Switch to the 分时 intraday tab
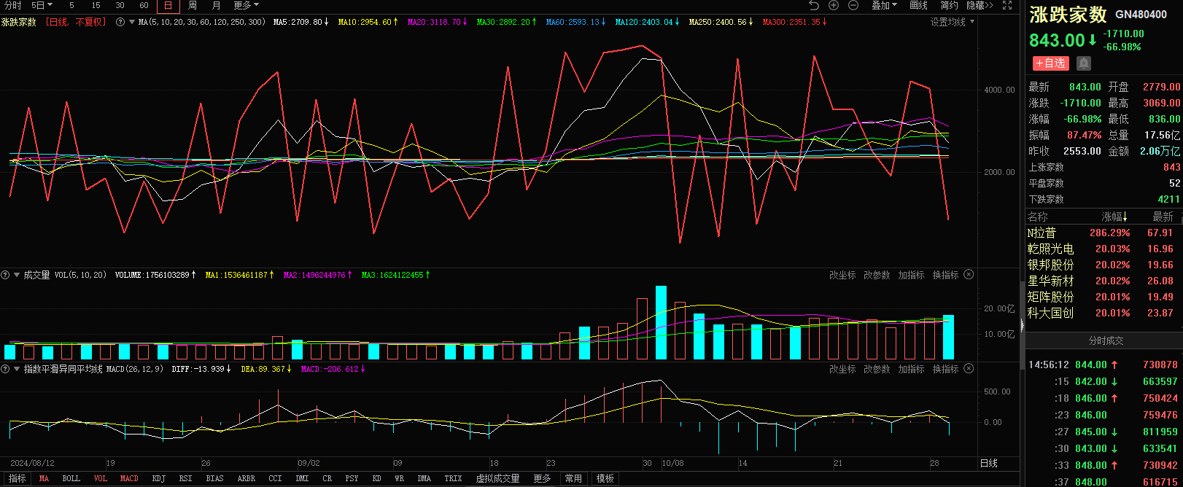This screenshot has width=1183, height=487. [x=12, y=5]
